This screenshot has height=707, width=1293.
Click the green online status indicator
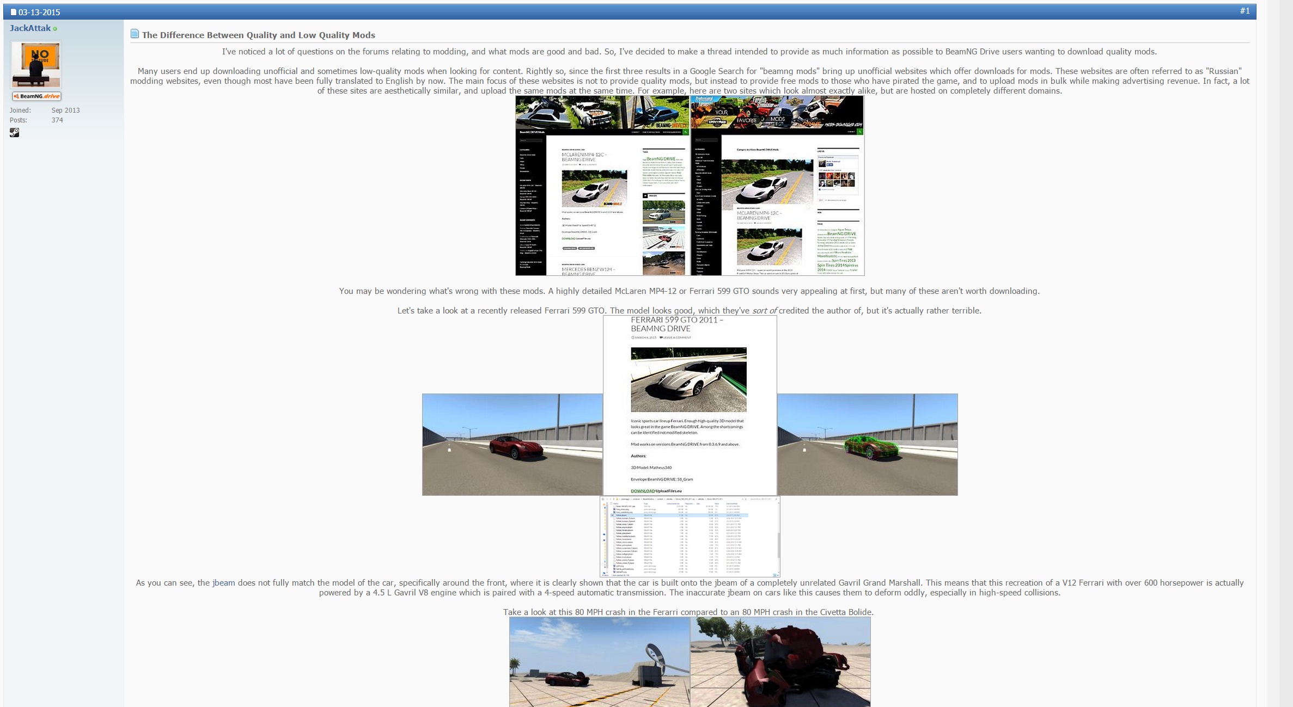55,29
